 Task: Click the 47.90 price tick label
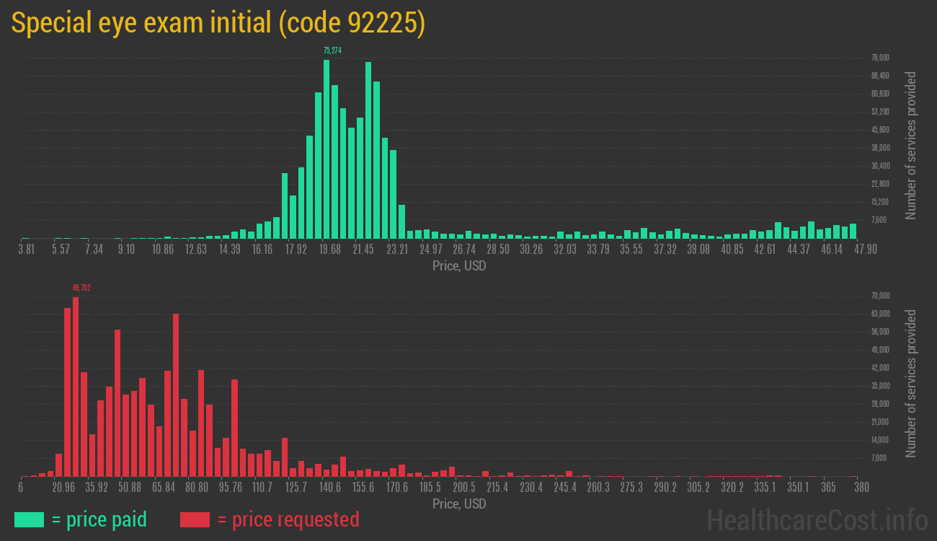(866, 250)
